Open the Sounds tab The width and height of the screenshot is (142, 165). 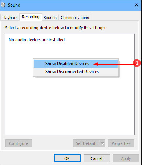(50, 18)
